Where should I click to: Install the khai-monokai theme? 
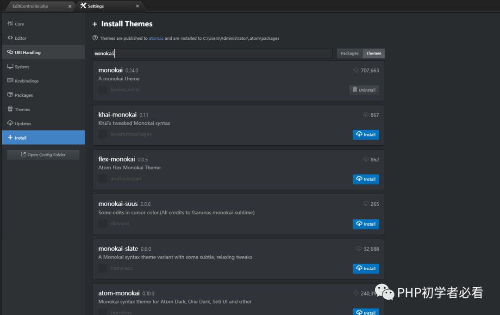pos(366,135)
